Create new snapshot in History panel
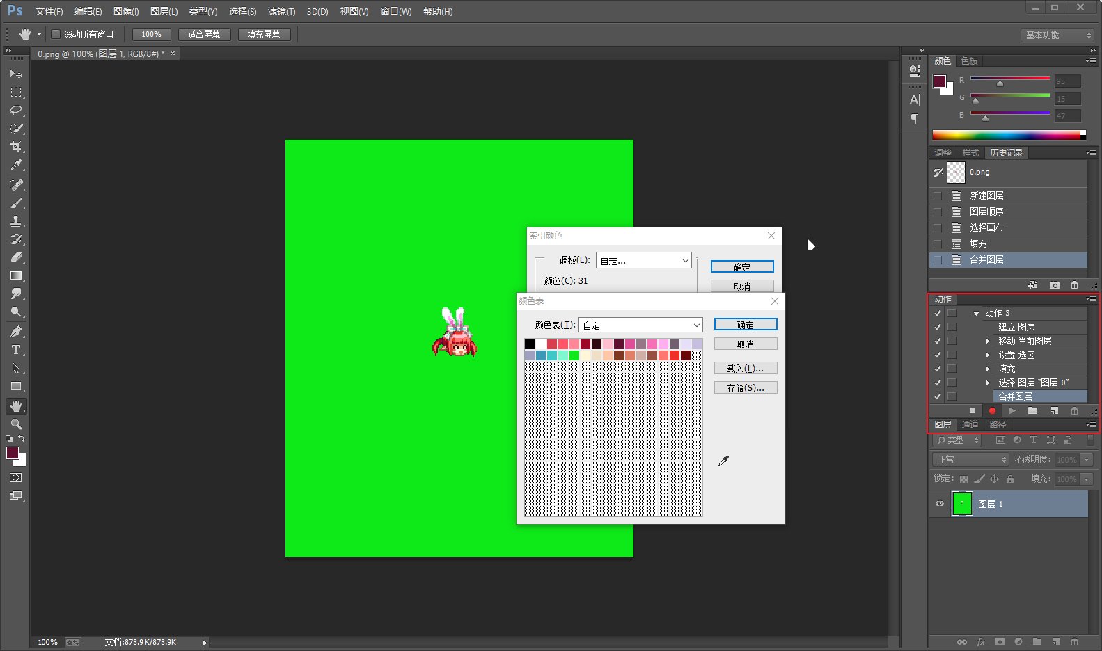 (1055, 285)
